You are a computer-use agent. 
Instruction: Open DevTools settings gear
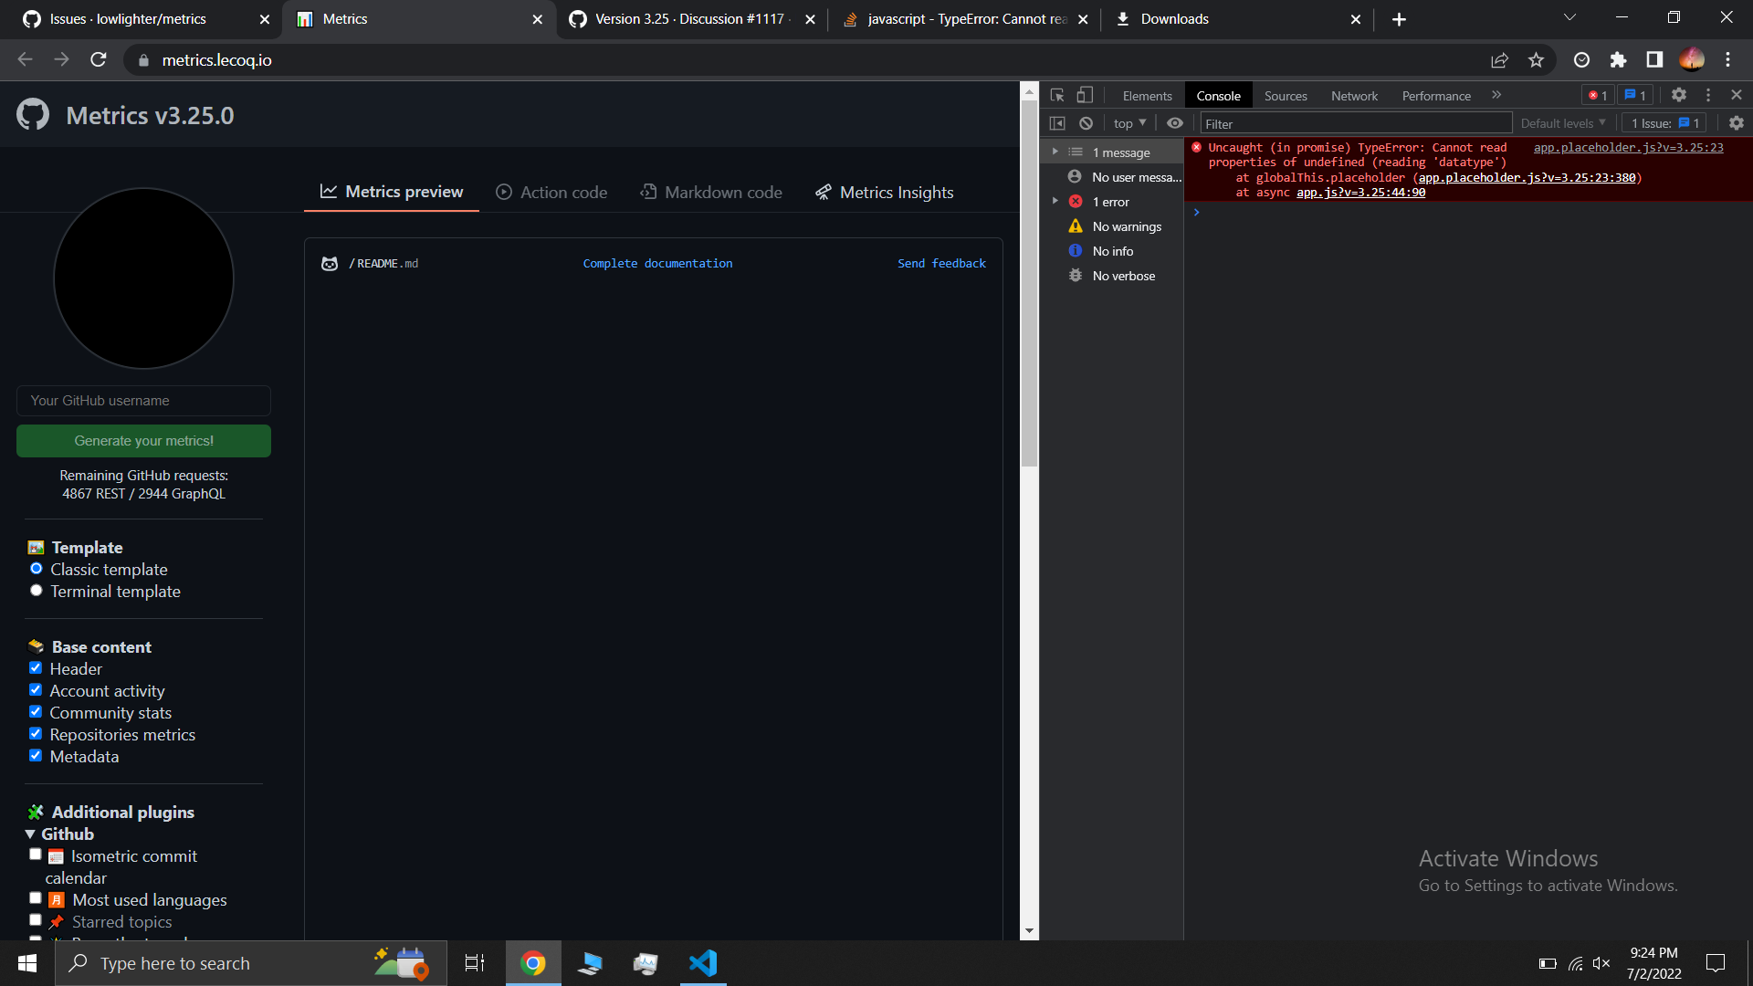click(x=1678, y=95)
